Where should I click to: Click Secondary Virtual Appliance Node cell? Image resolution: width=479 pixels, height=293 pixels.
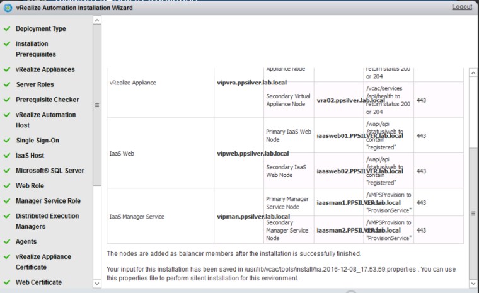[289, 100]
